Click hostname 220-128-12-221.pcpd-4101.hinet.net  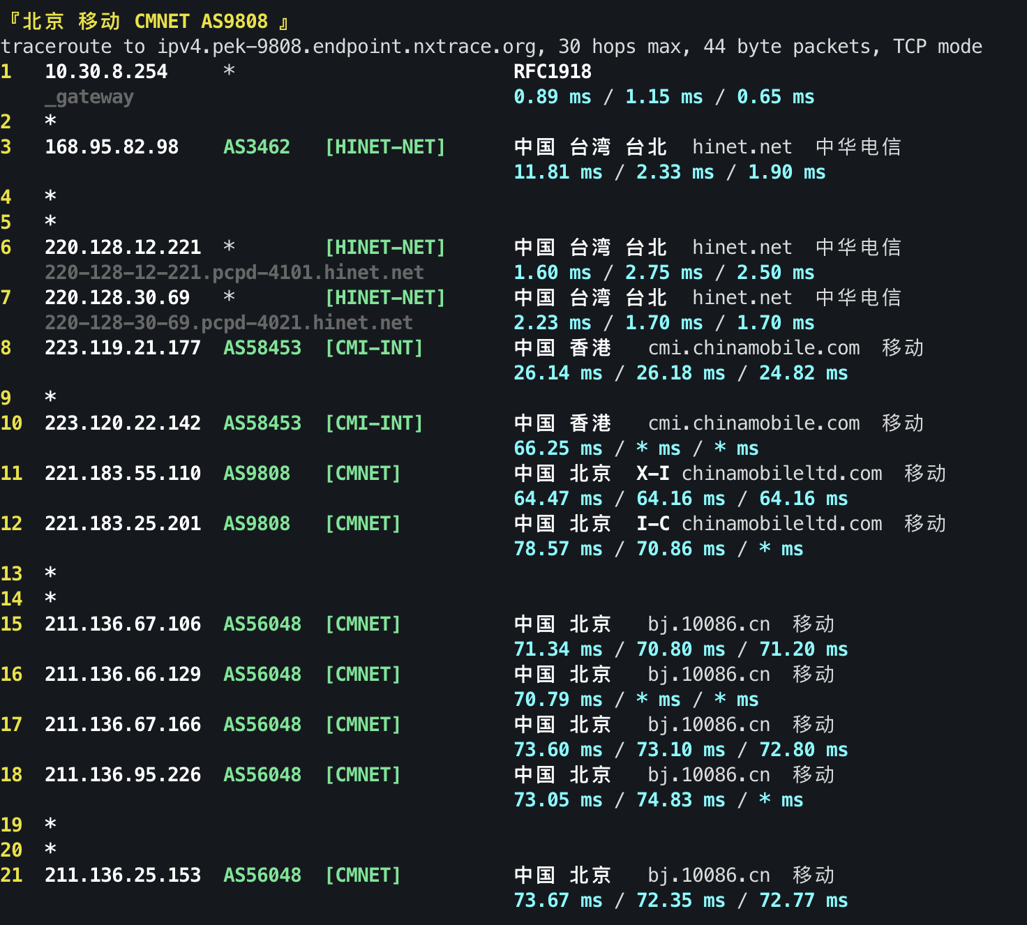pyautogui.click(x=234, y=273)
